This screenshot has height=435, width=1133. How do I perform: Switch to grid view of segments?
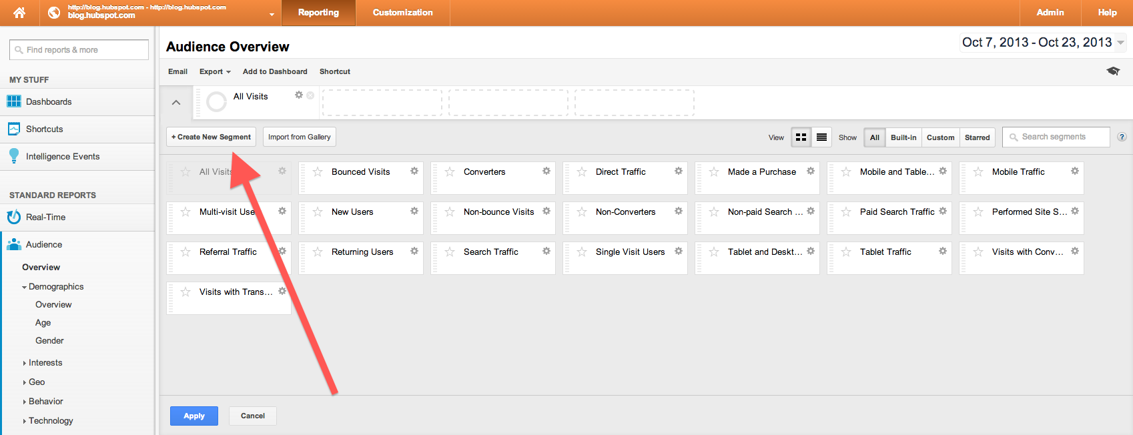pos(801,137)
